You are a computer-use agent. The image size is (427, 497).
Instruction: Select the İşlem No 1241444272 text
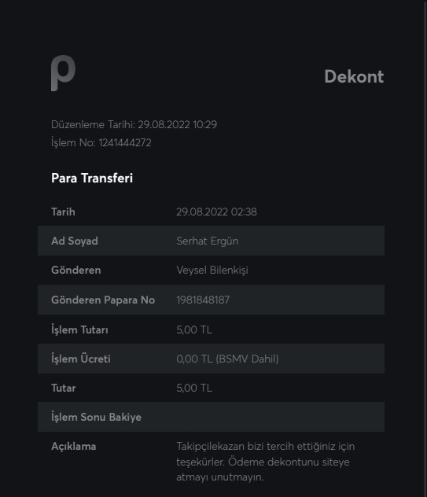(101, 142)
